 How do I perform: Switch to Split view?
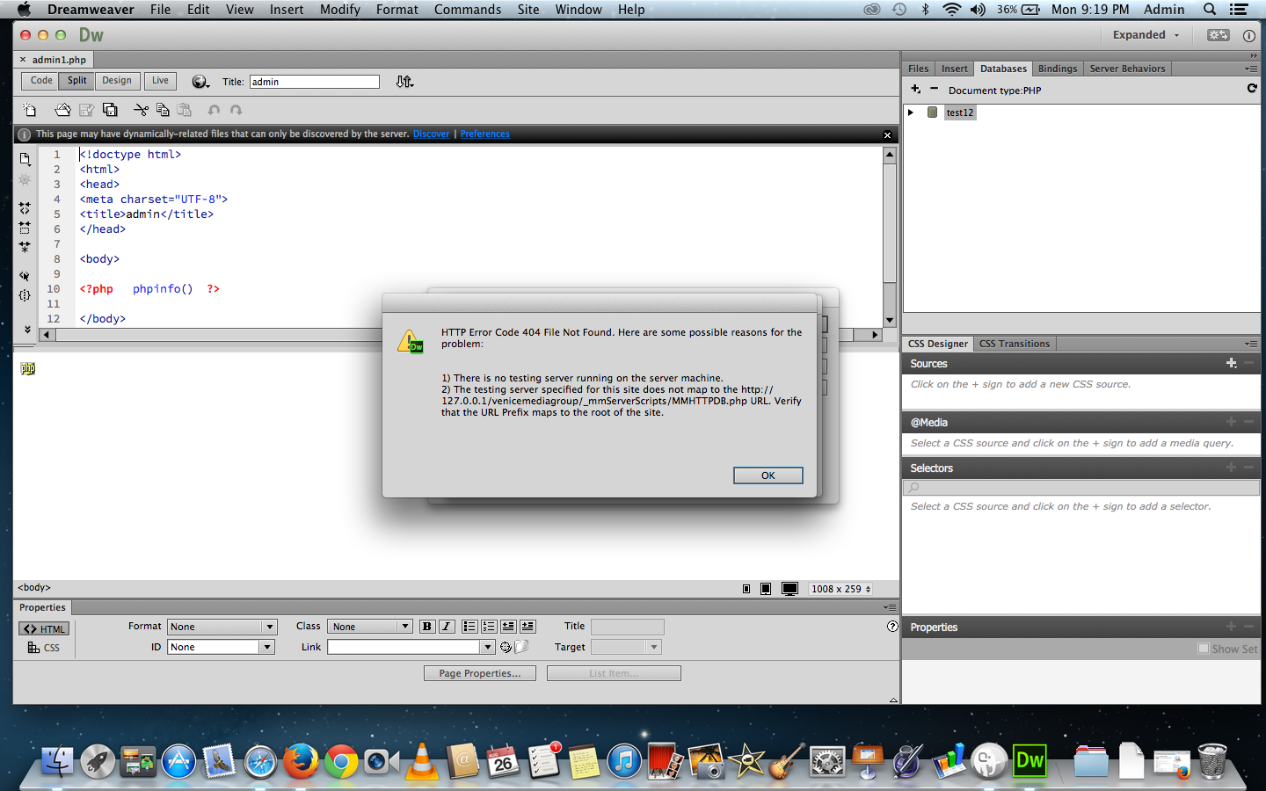coord(77,81)
